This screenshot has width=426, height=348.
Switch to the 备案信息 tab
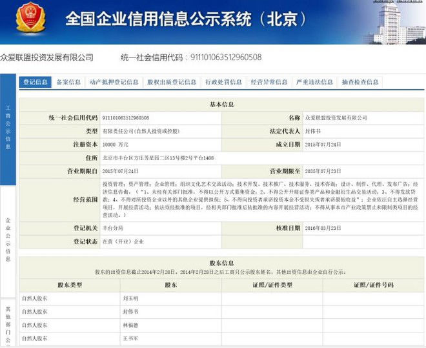(69, 82)
